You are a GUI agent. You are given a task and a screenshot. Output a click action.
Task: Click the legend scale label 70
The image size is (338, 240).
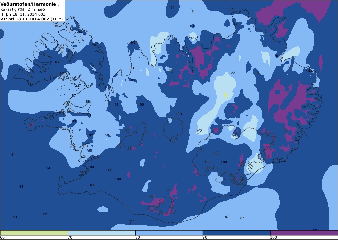(x=70, y=238)
